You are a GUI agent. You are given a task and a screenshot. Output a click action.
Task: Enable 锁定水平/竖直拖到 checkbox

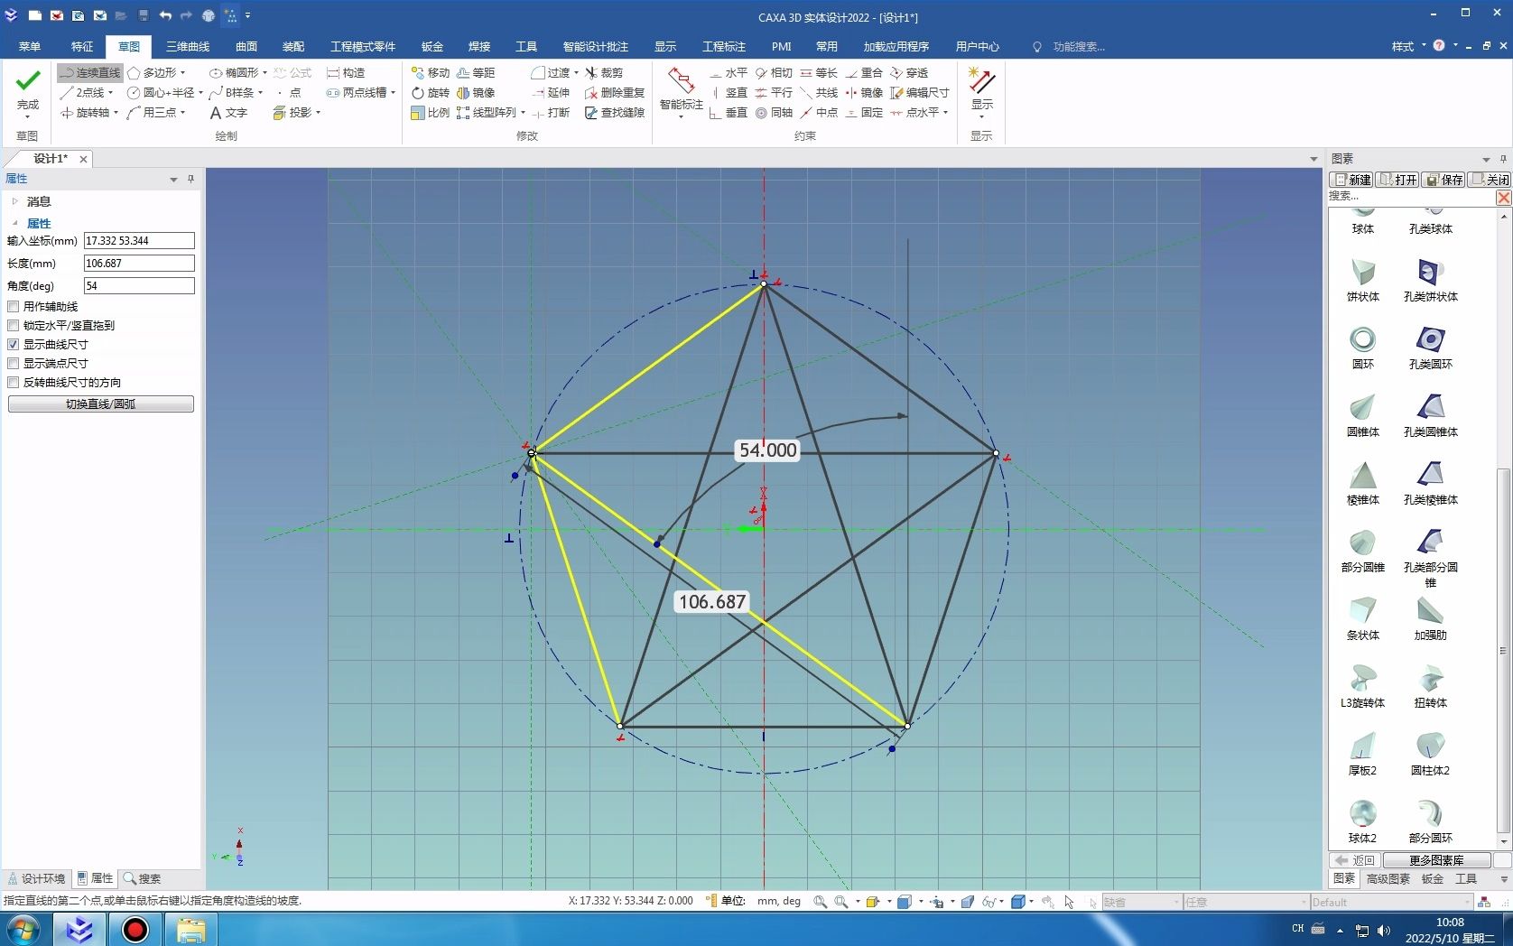(x=14, y=325)
